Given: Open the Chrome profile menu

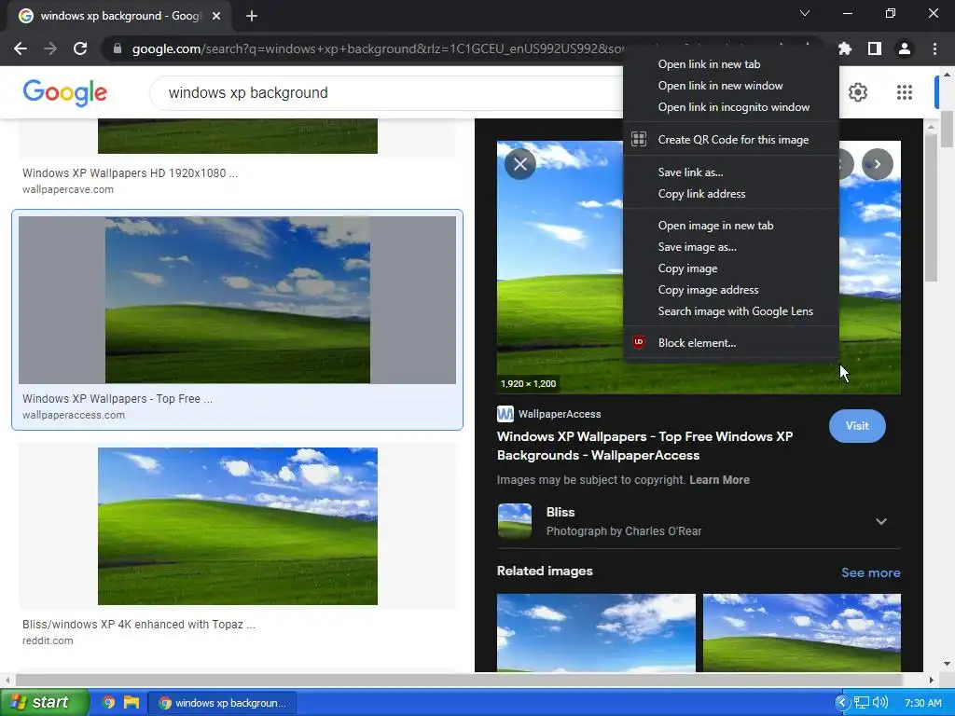Looking at the screenshot, I should coord(905,48).
